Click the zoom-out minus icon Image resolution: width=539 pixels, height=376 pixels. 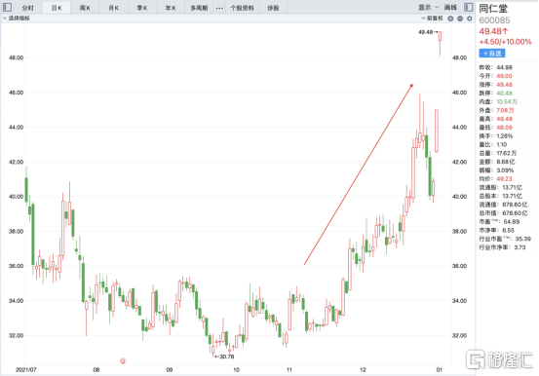[460, 19]
